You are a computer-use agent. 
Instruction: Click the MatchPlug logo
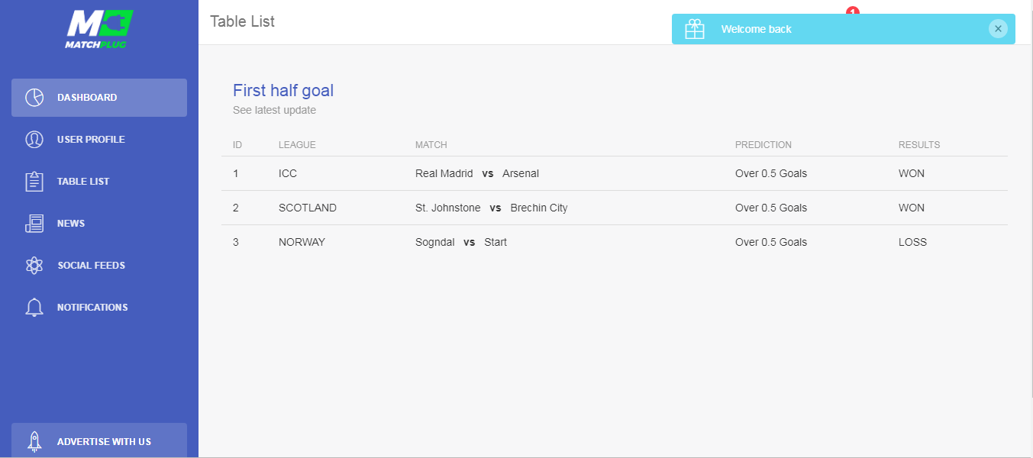click(99, 29)
